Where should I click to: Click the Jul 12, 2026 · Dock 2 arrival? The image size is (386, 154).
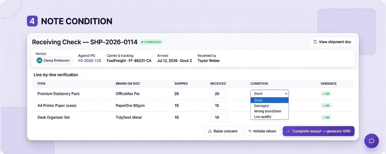click(175, 61)
